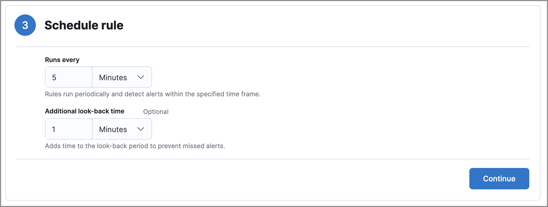Image resolution: width=548 pixels, height=207 pixels.
Task: Select Minutes text under look-back time
Action: [x=113, y=129]
